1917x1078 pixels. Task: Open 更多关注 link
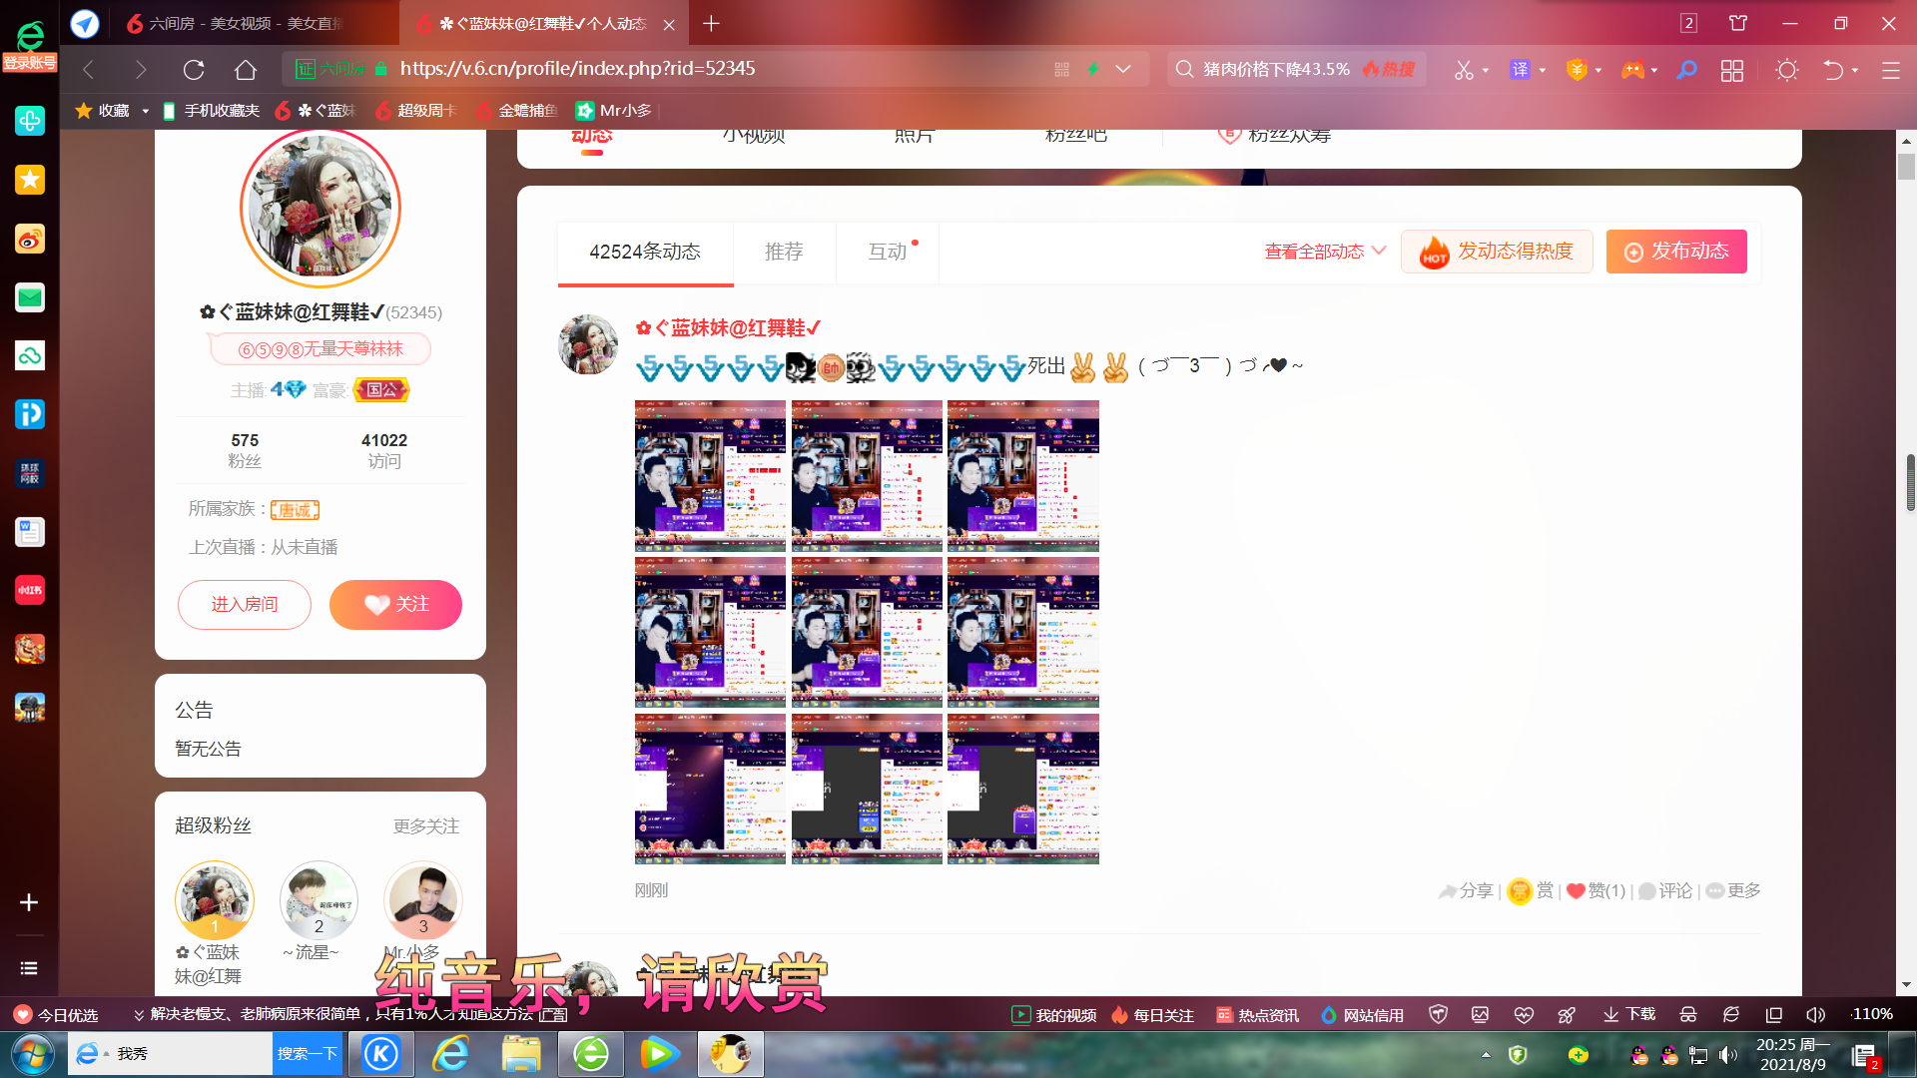(x=426, y=826)
